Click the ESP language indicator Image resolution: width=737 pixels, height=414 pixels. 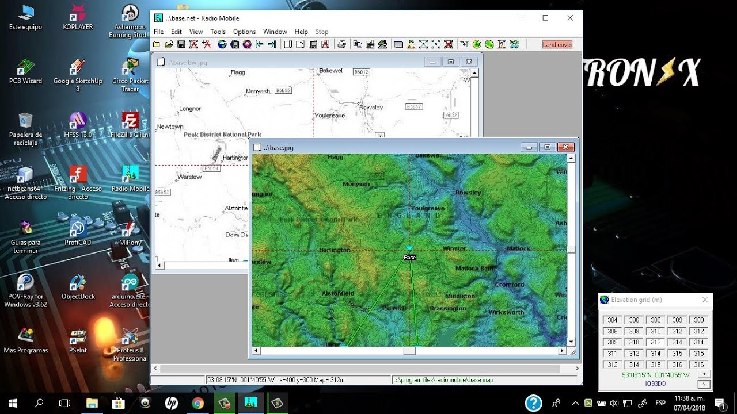[660, 403]
